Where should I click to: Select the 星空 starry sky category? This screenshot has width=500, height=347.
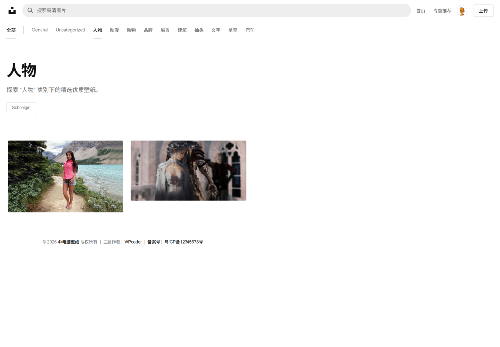click(x=233, y=30)
